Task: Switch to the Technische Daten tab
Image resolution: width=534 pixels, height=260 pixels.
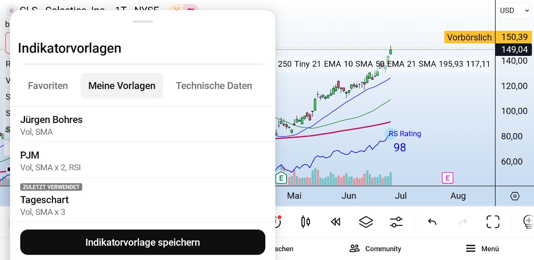Action: 214,86
